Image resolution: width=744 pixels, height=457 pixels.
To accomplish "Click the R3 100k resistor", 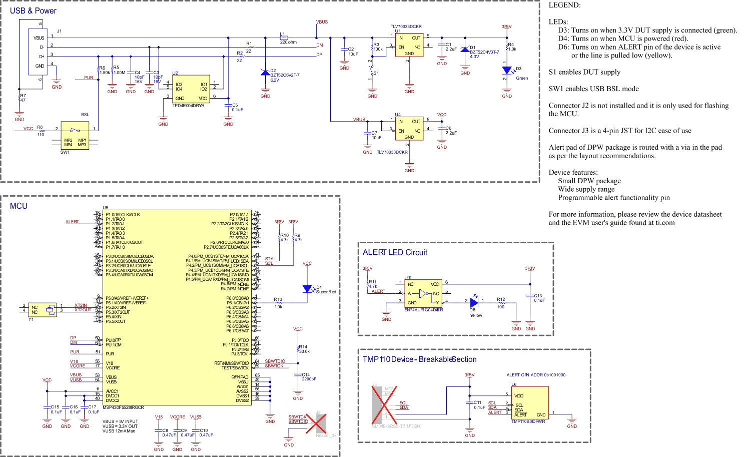I will (x=372, y=47).
